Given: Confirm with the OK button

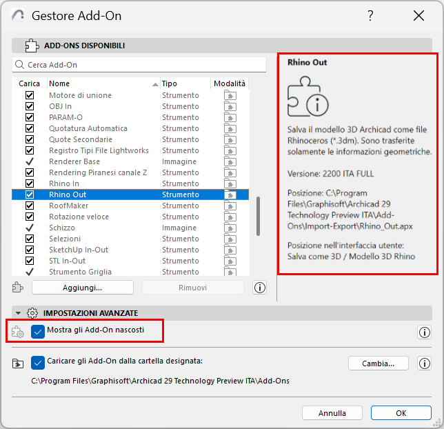Looking at the screenshot, I should click(x=401, y=413).
